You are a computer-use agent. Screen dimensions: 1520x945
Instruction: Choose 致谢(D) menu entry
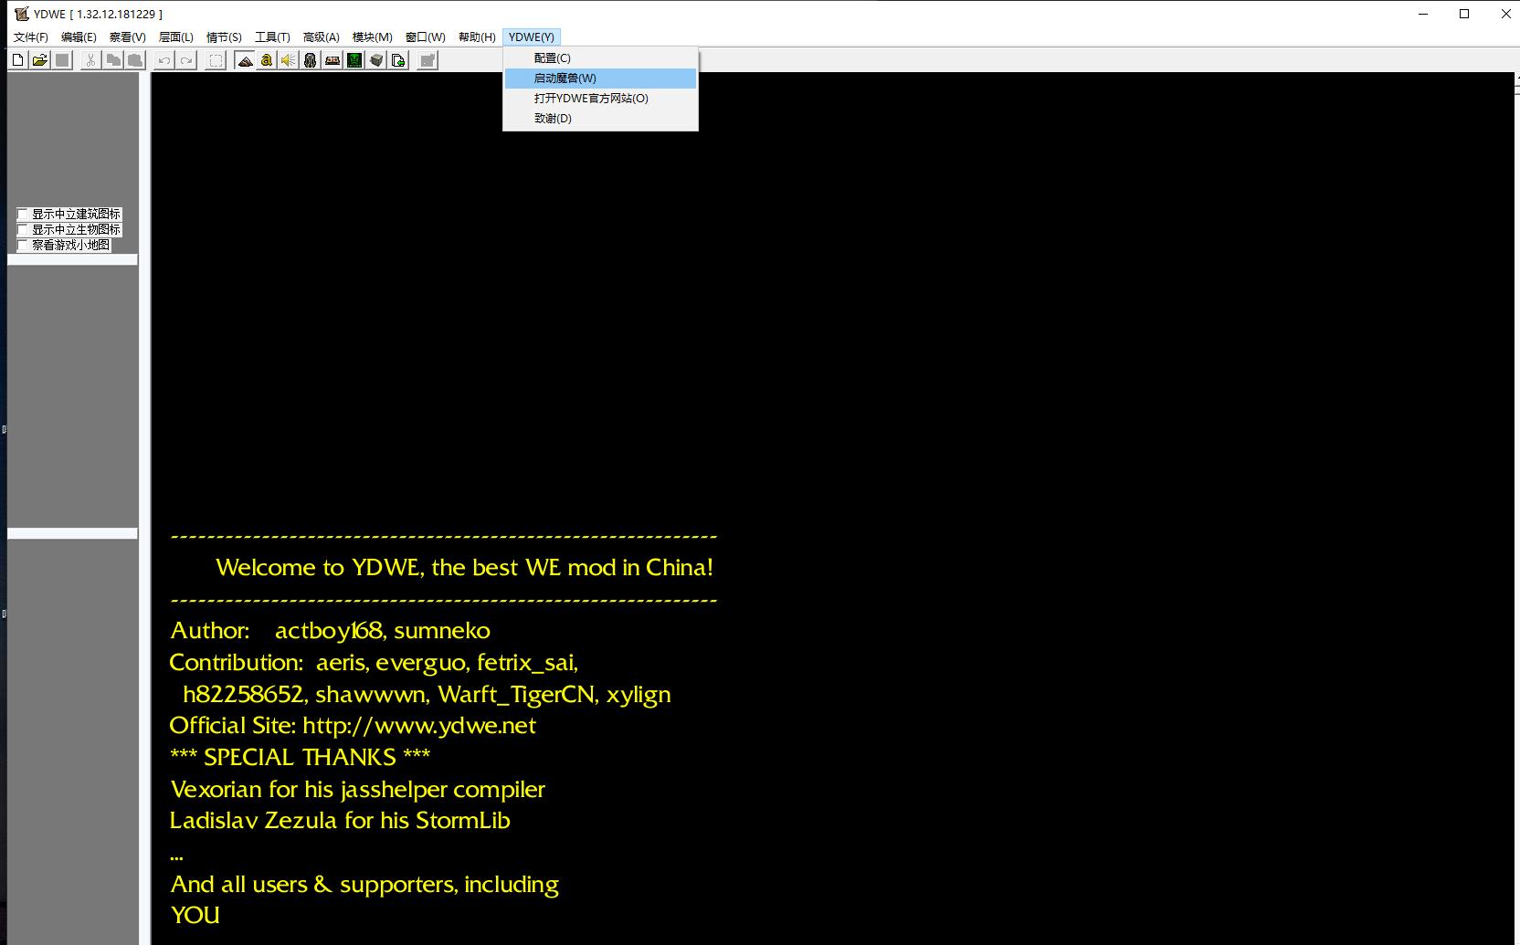[600, 119]
